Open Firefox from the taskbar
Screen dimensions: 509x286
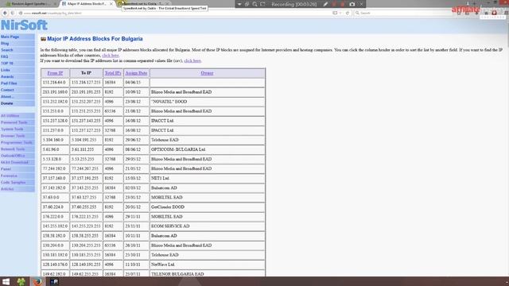(37, 281)
